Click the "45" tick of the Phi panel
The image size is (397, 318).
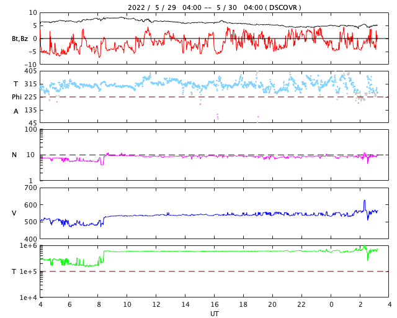pyautogui.click(x=33, y=123)
